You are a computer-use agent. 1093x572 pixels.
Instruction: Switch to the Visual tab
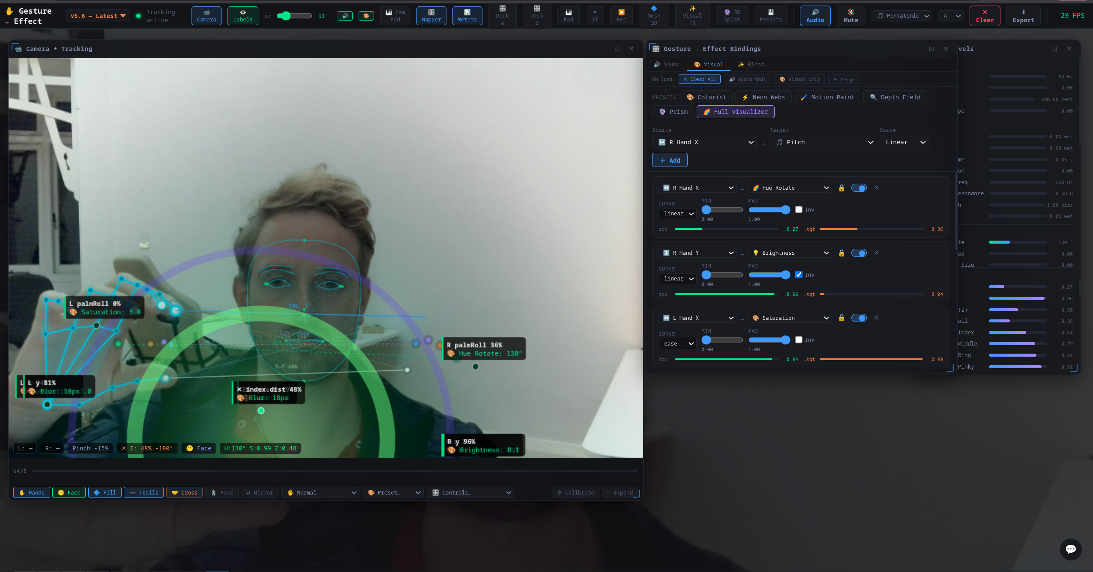[x=708, y=65]
